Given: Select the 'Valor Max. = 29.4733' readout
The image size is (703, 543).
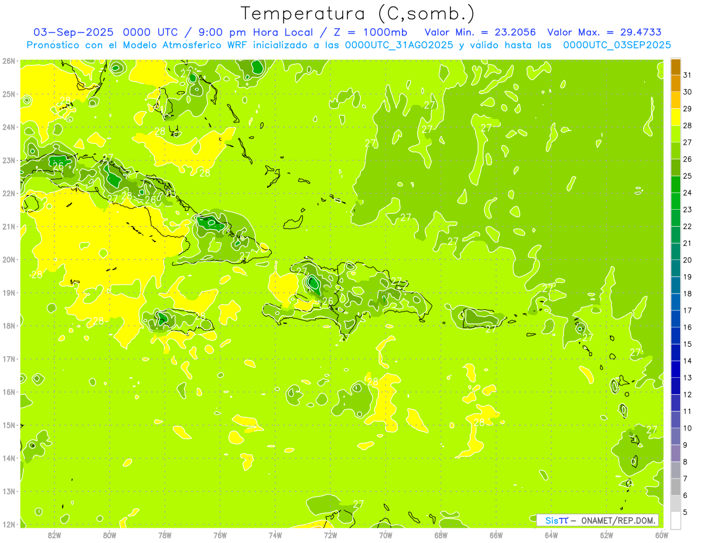Looking at the screenshot, I should (x=605, y=32).
